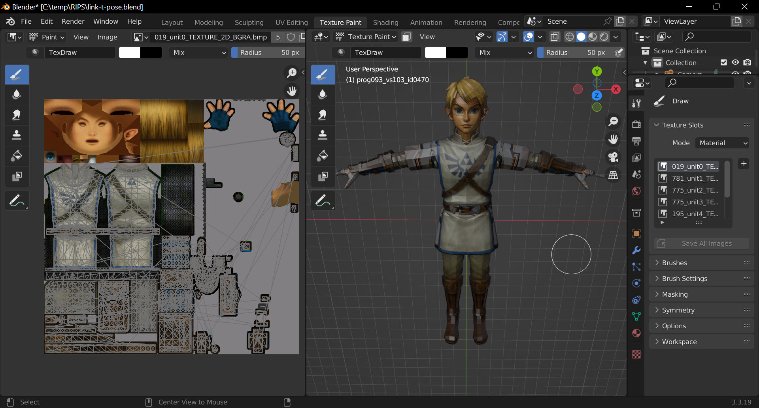Viewport: 759px width, 408px height.
Task: Open the Texture Slots Mode Material dropdown
Action: (723, 143)
